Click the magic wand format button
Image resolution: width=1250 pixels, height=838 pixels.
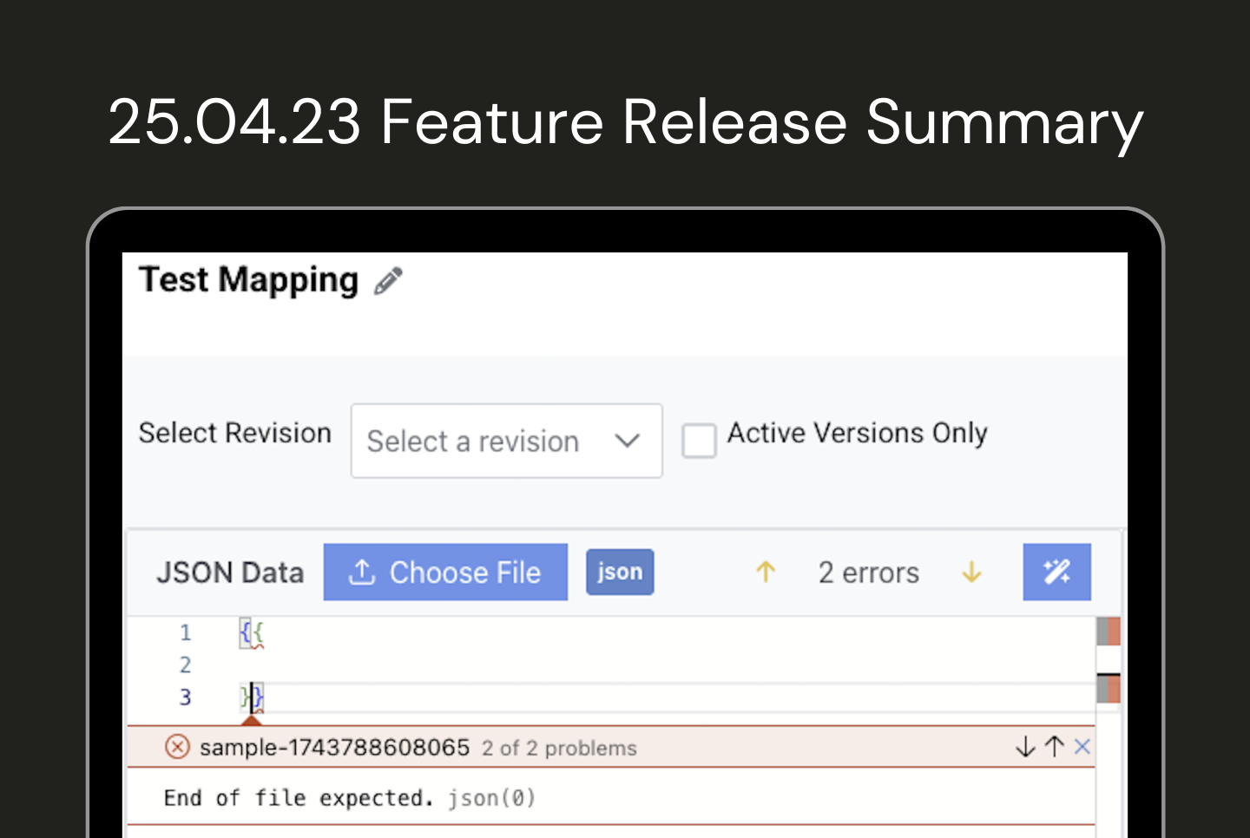(x=1056, y=572)
